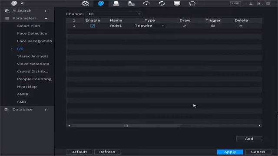
Task: Click the Rule1 name cell
Action: [x=116, y=26]
